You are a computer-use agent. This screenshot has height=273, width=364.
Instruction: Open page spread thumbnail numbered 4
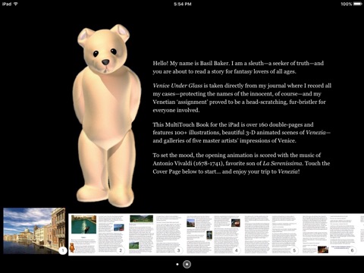click(213, 234)
